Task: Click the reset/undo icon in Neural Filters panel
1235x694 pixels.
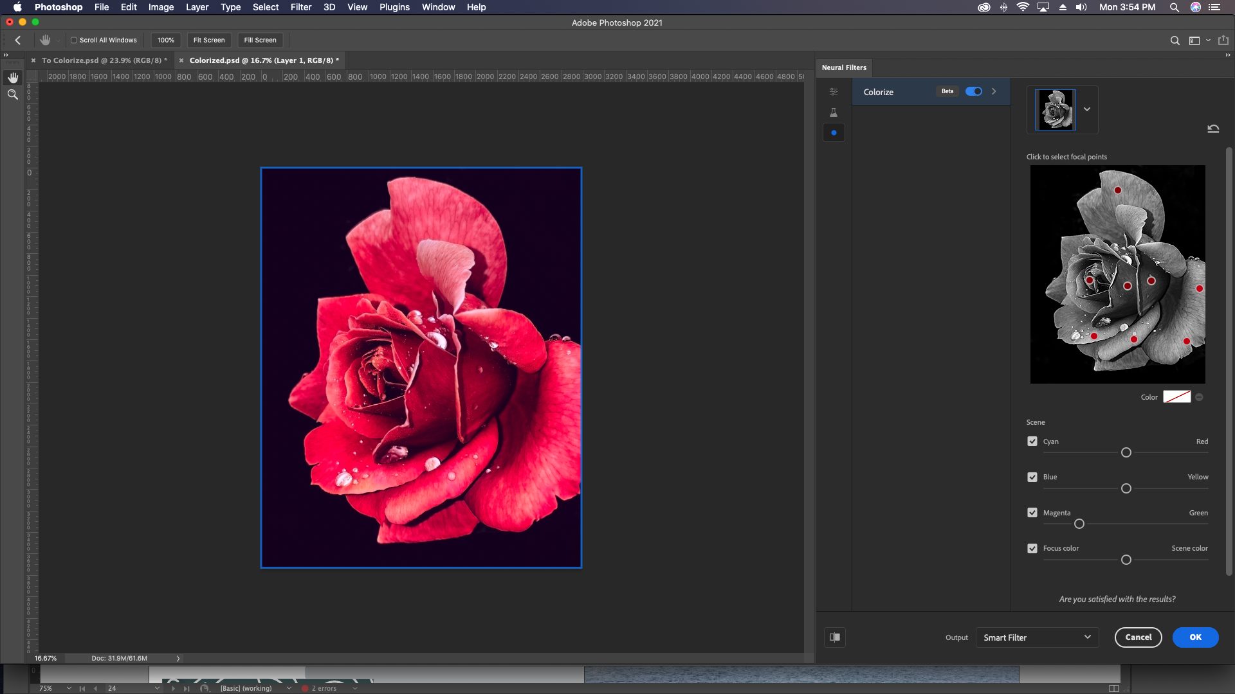Action: 1212,128
